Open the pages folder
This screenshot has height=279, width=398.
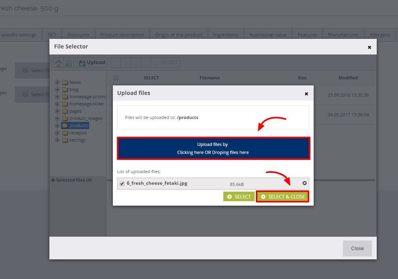click(76, 111)
